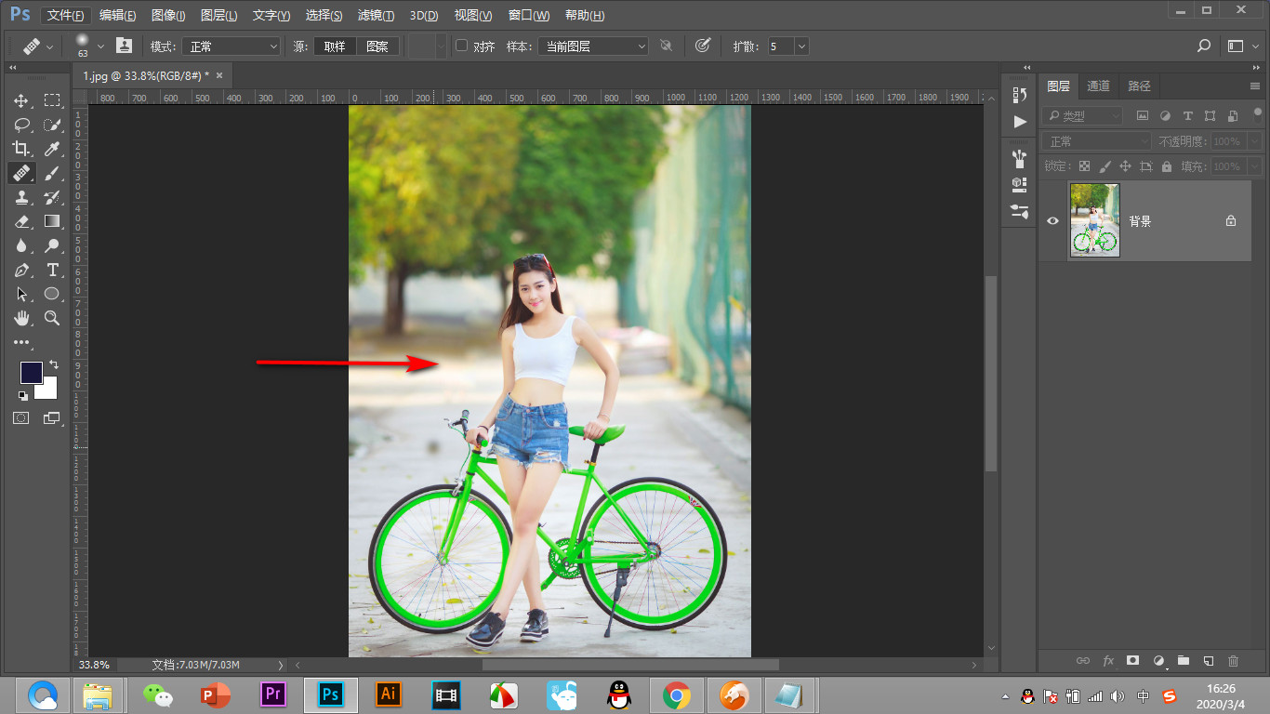Viewport: 1270px width, 714px height.
Task: Change the screen mode
Action: (51, 418)
